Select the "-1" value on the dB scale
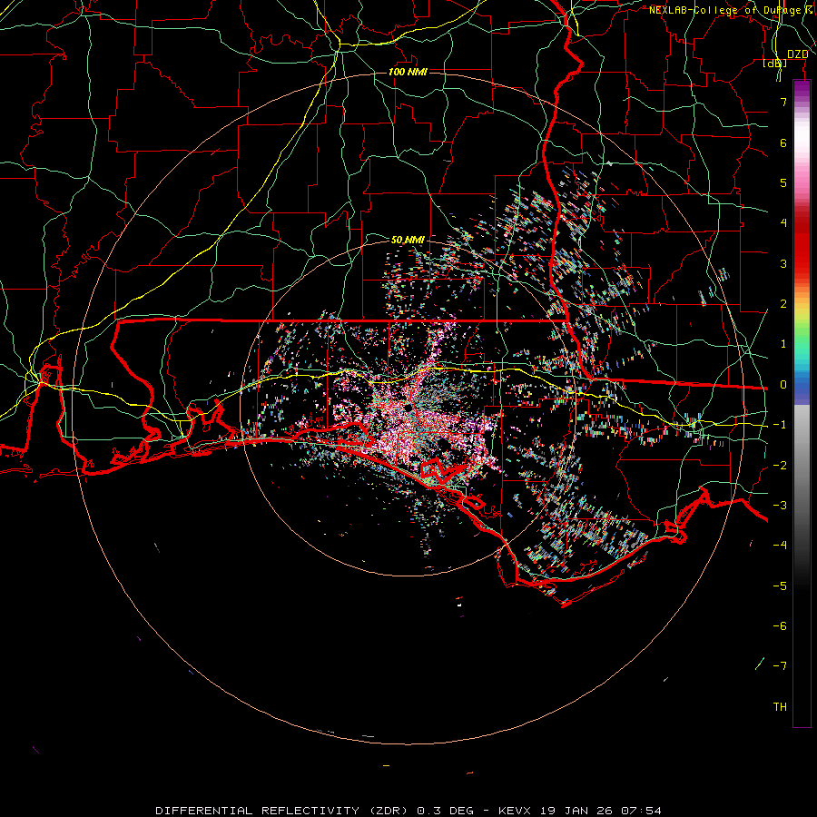The image size is (817, 817). [x=780, y=425]
